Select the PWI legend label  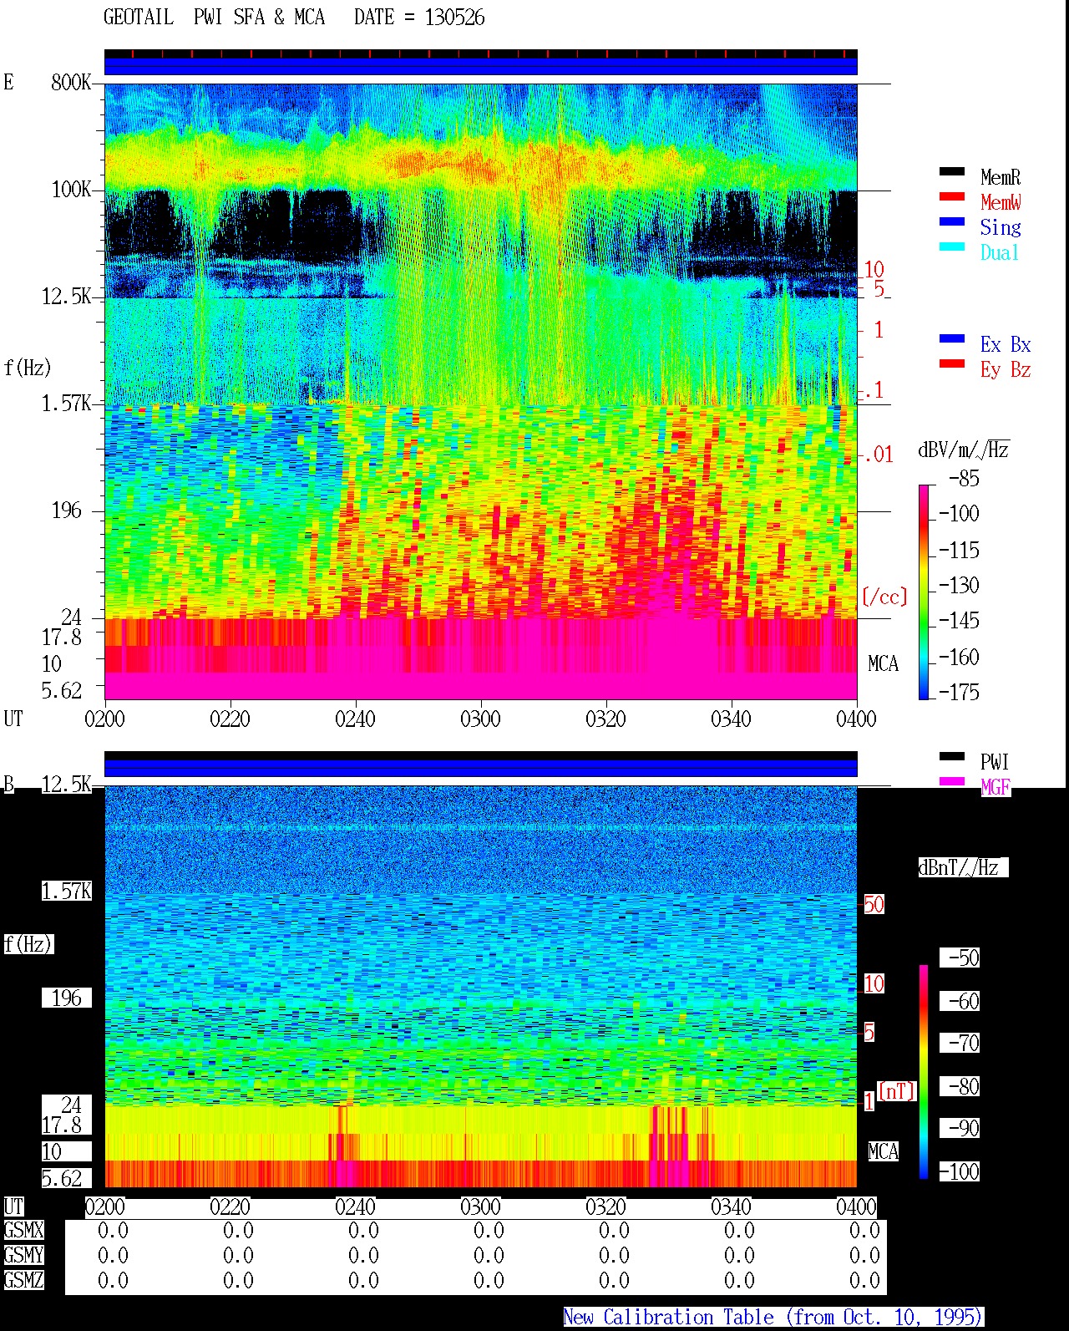[995, 762]
